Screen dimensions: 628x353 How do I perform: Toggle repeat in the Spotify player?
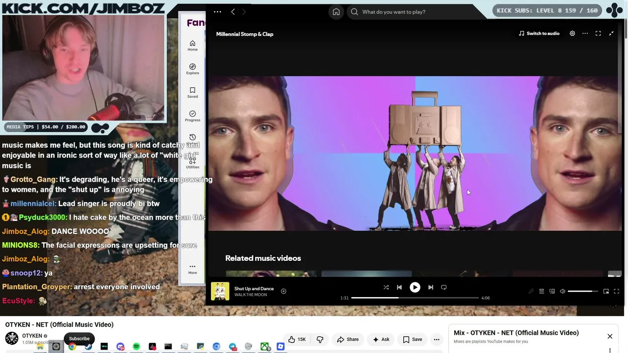444,287
